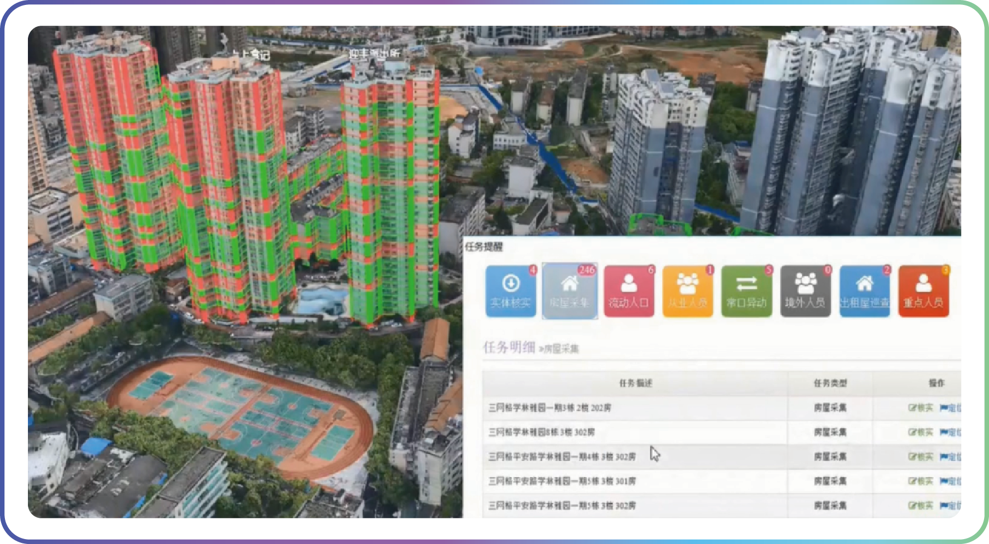Click the 任务类型 column header

[830, 383]
